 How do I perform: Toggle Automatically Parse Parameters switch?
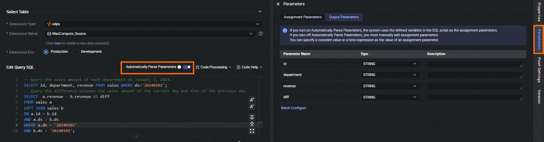pos(187,67)
